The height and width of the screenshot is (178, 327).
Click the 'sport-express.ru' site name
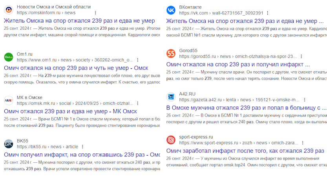[x=196, y=137]
